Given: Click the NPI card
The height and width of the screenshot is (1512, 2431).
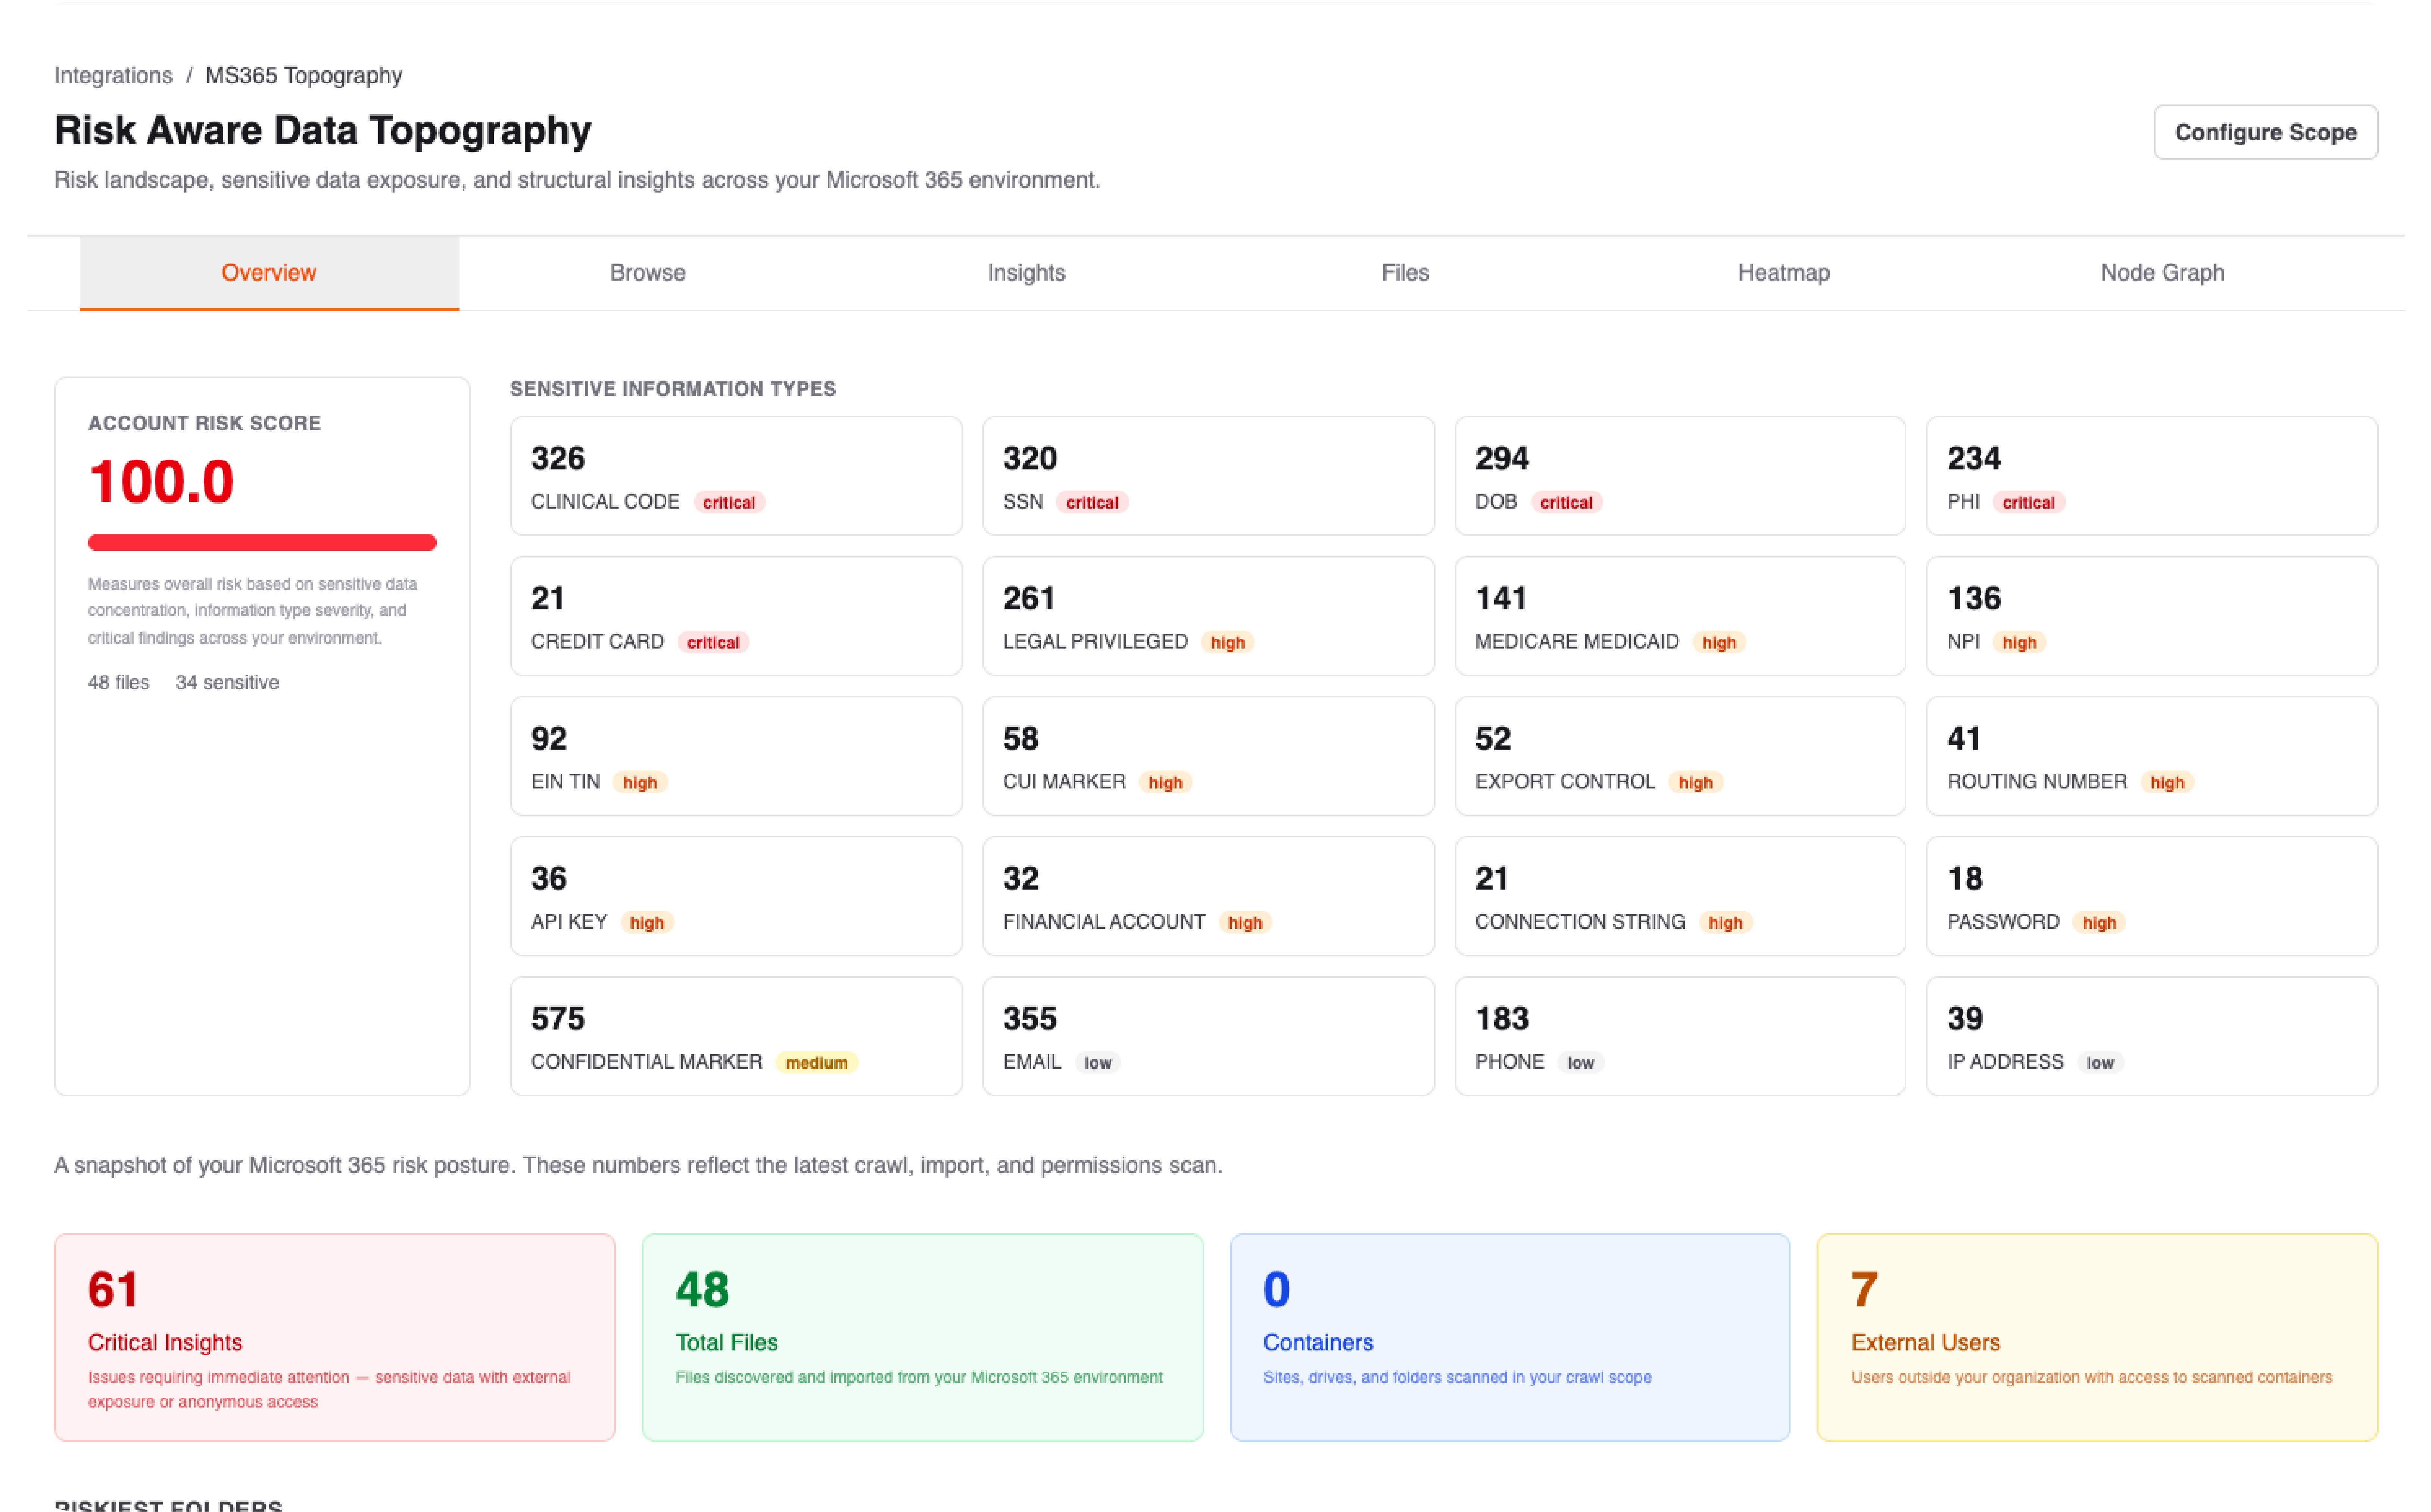Looking at the screenshot, I should point(2152,616).
